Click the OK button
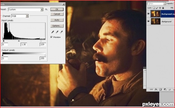The image size is (175, 108). [57, 9]
